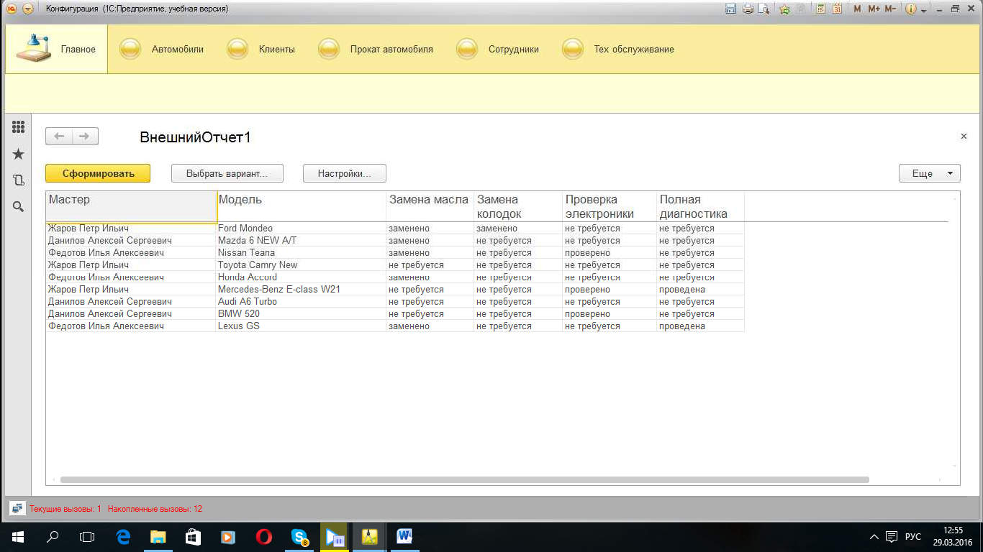
Task: Click the M- memory subtract button
Action: (x=890, y=9)
